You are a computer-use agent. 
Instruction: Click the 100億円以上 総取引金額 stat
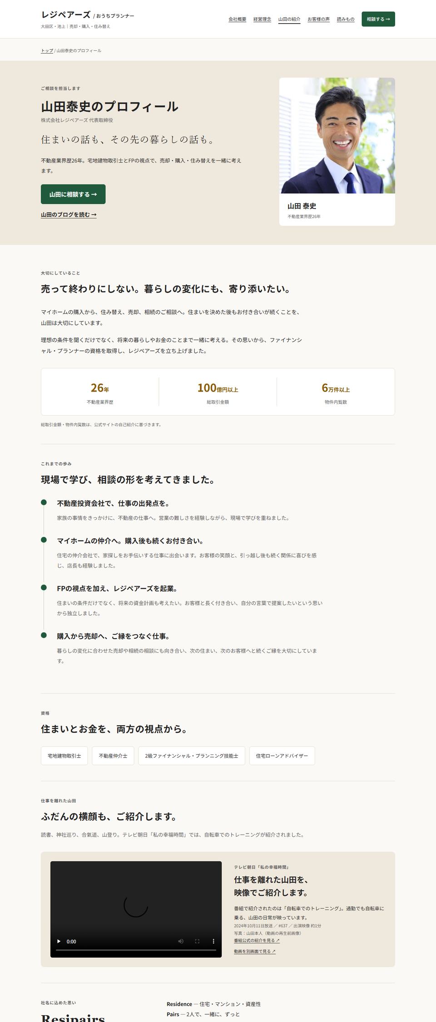(x=218, y=393)
